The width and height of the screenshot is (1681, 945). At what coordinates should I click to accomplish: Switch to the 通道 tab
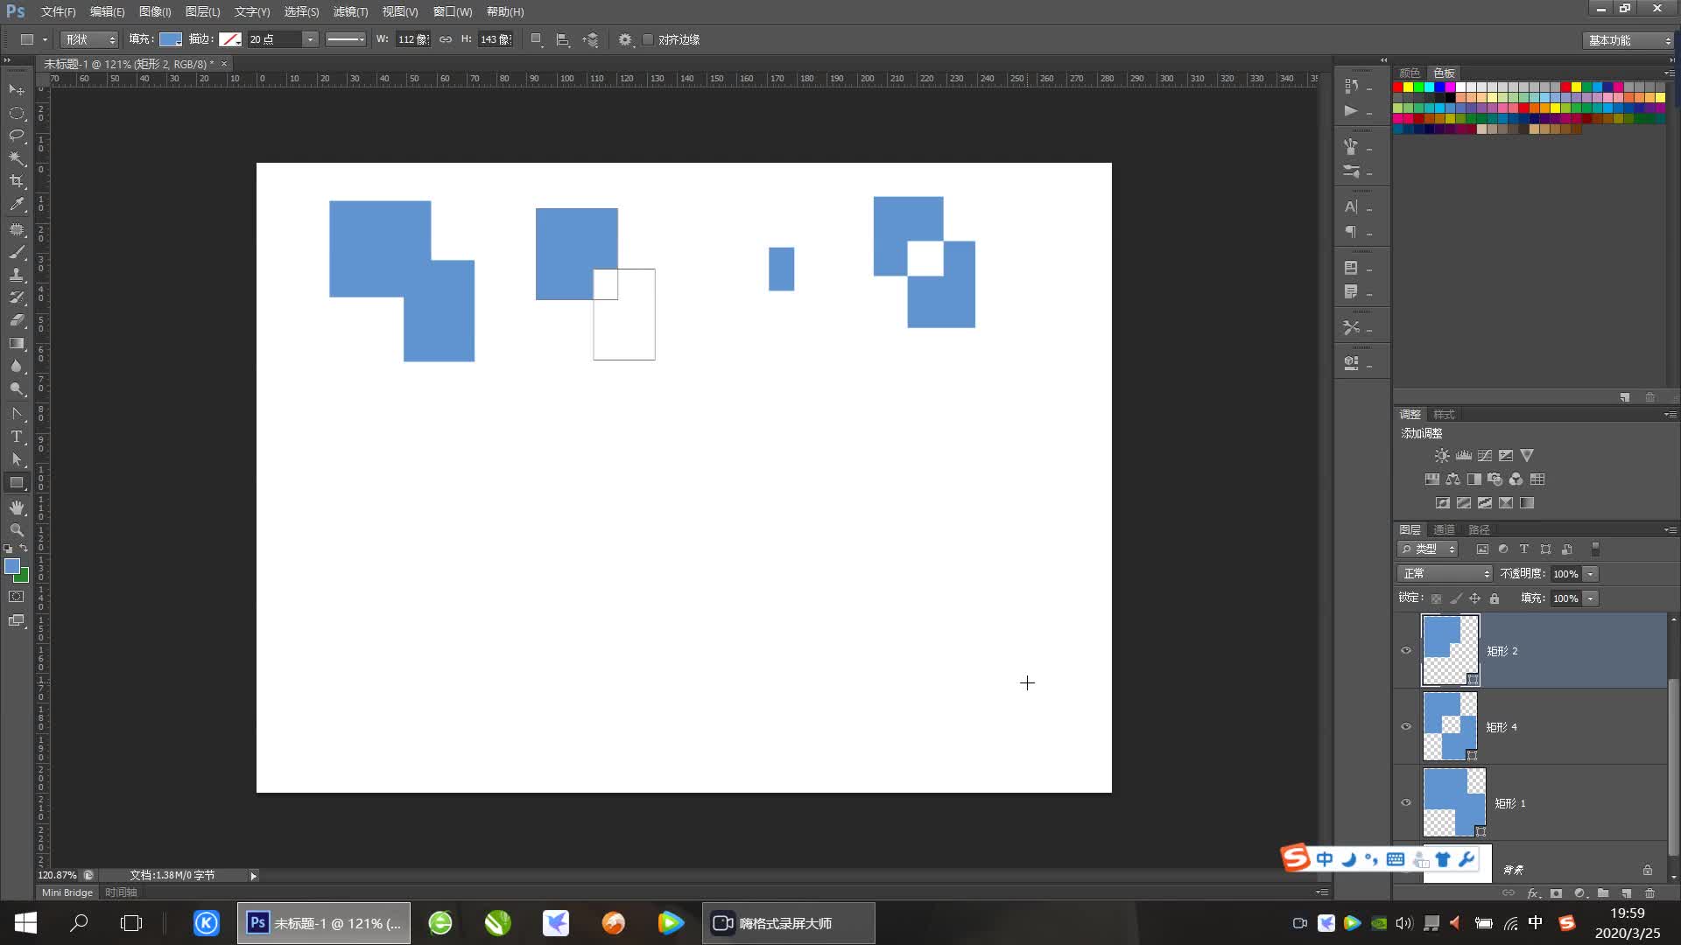pyautogui.click(x=1444, y=529)
